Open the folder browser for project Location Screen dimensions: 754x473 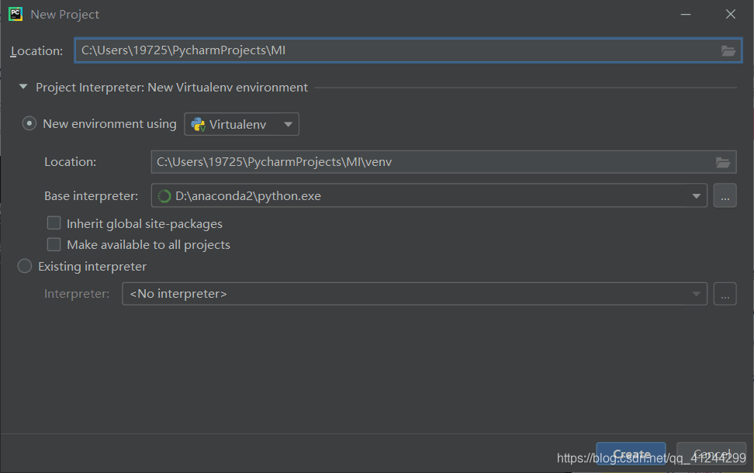[728, 50]
